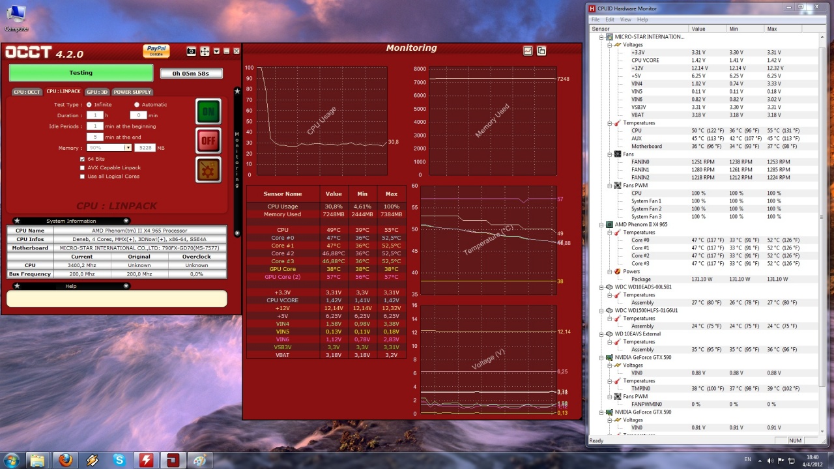Image resolution: width=834 pixels, height=469 pixels.
Task: Click the Duration minutes field
Action: pyautogui.click(x=138, y=115)
